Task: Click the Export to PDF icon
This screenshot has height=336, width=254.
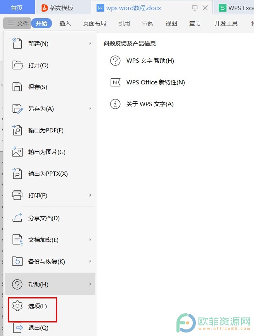Action: 17,130
